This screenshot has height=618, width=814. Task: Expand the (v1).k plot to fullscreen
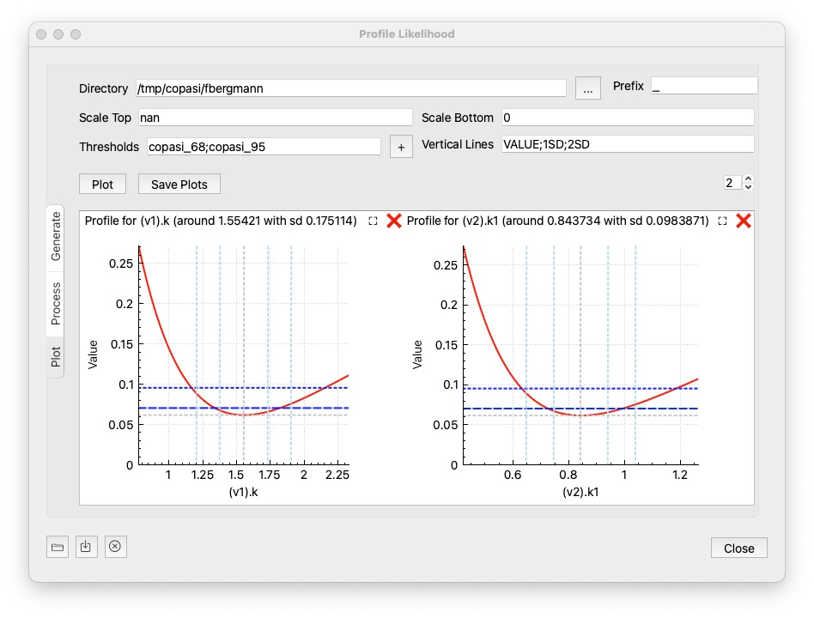tap(373, 221)
